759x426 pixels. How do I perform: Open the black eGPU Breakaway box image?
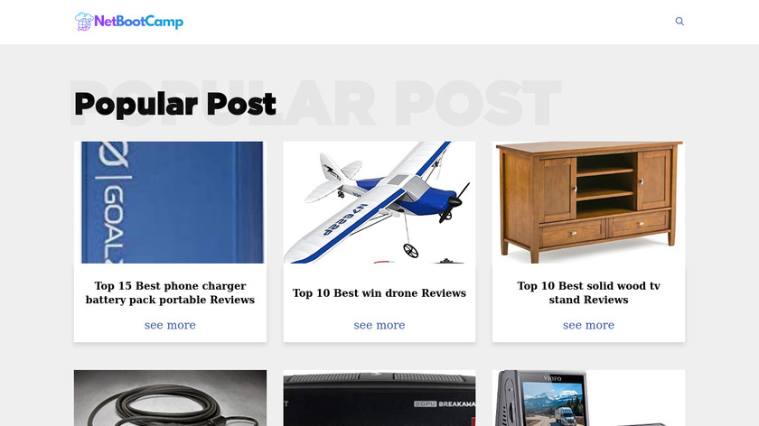[379, 398]
